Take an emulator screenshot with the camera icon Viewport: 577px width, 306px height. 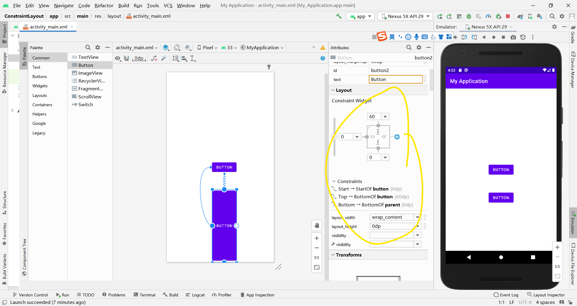pyautogui.click(x=513, y=37)
